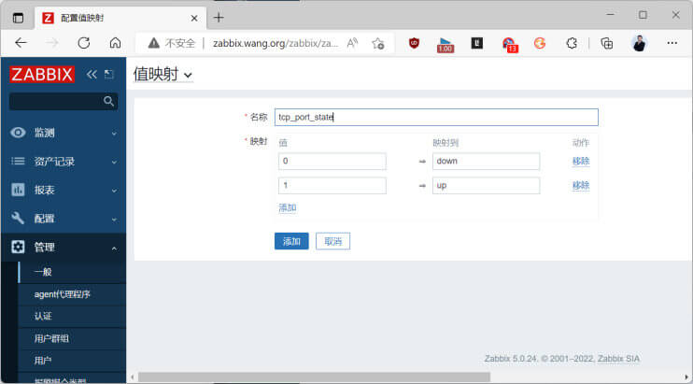Click the 名称 field with tcp_port_state
This screenshot has width=693, height=384.
click(x=436, y=117)
